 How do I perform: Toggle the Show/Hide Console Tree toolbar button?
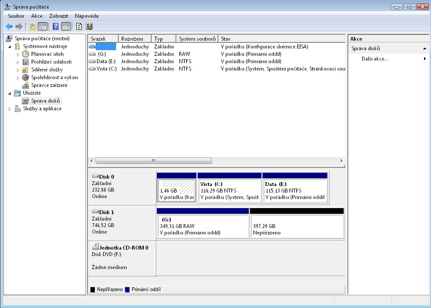pyautogui.click(x=42, y=26)
